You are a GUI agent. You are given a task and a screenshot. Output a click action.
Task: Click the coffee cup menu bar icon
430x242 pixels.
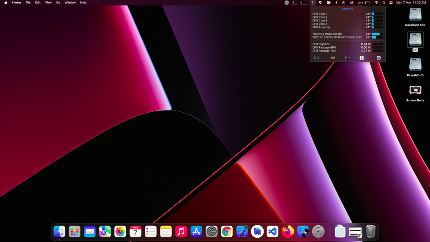coord(329,3)
